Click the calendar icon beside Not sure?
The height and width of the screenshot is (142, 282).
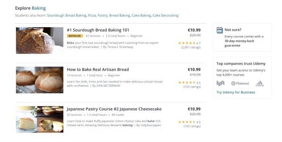click(x=220, y=30)
